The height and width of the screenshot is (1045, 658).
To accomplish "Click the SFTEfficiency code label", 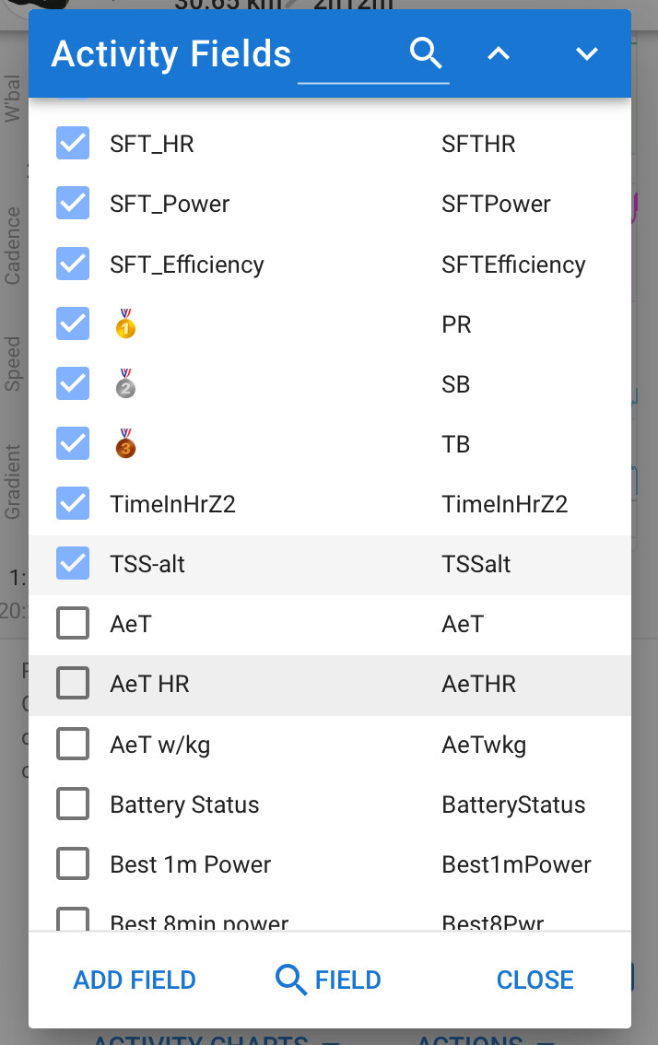I will click(x=513, y=264).
